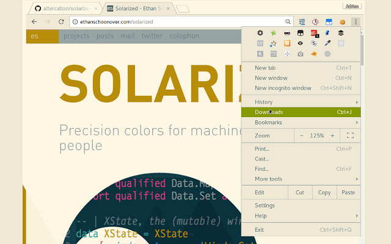Click the blue window extension icon in toolbar

[329, 22]
